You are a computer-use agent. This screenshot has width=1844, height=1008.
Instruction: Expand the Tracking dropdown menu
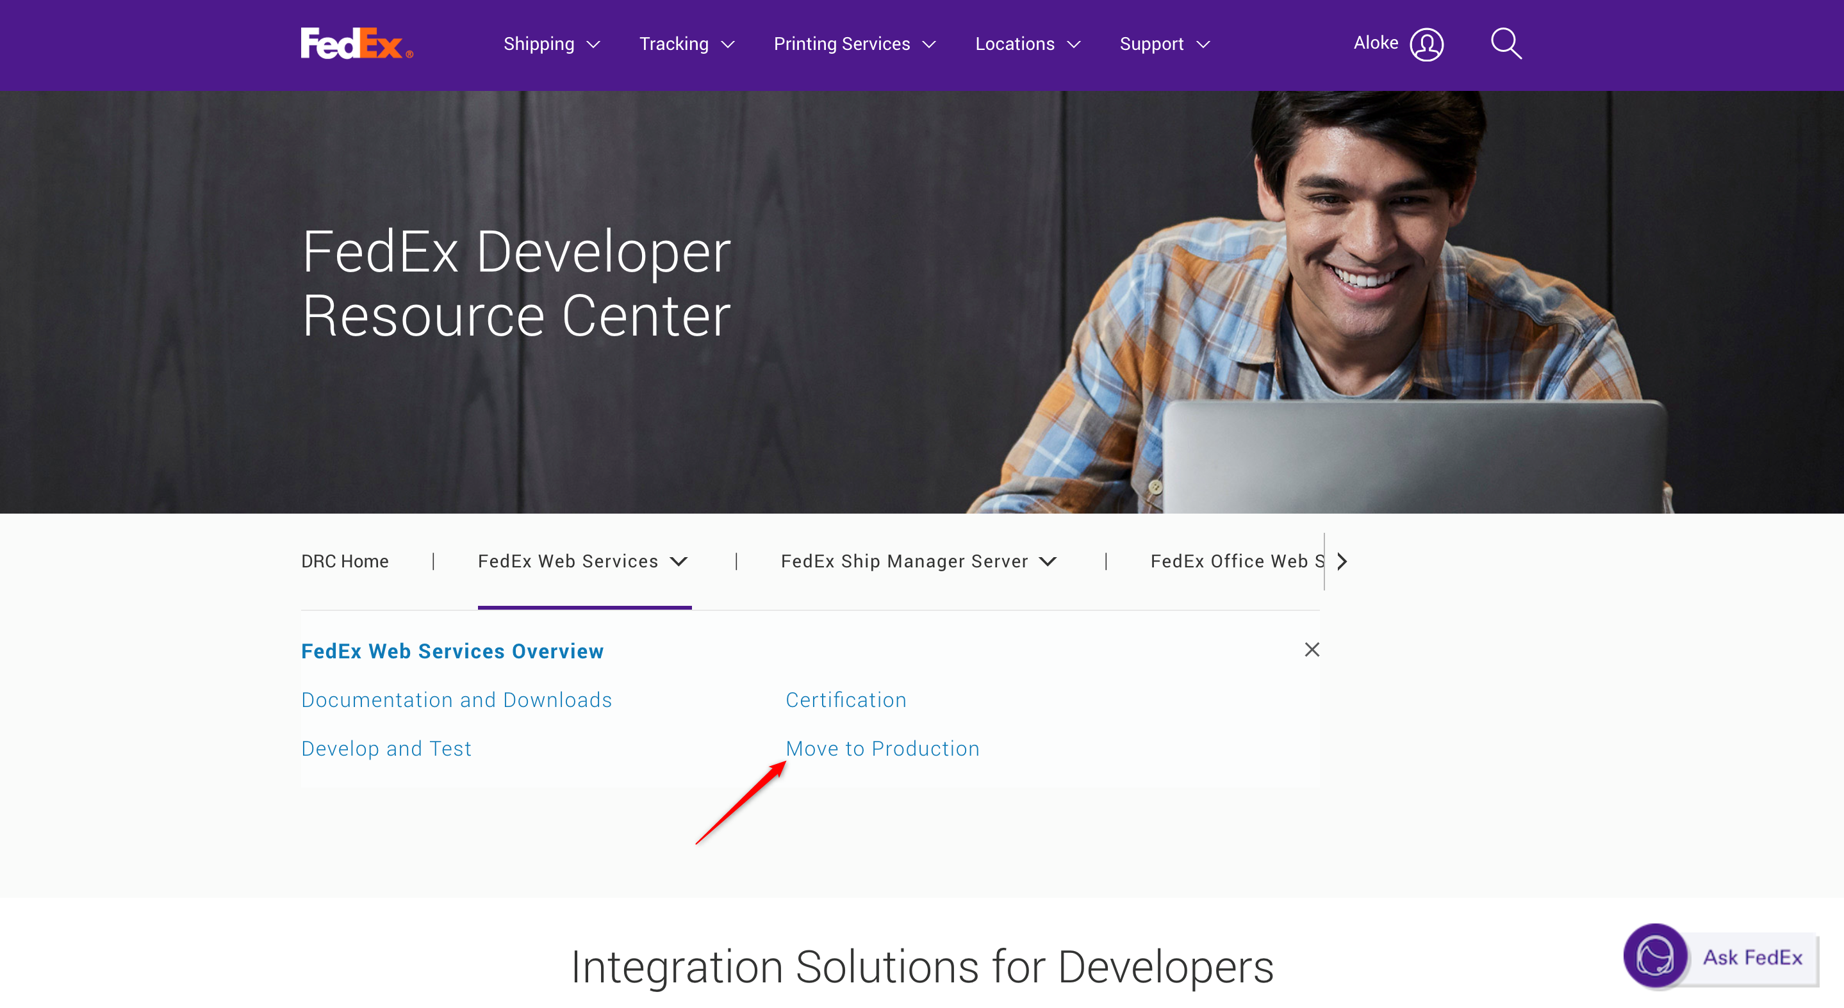coord(686,44)
